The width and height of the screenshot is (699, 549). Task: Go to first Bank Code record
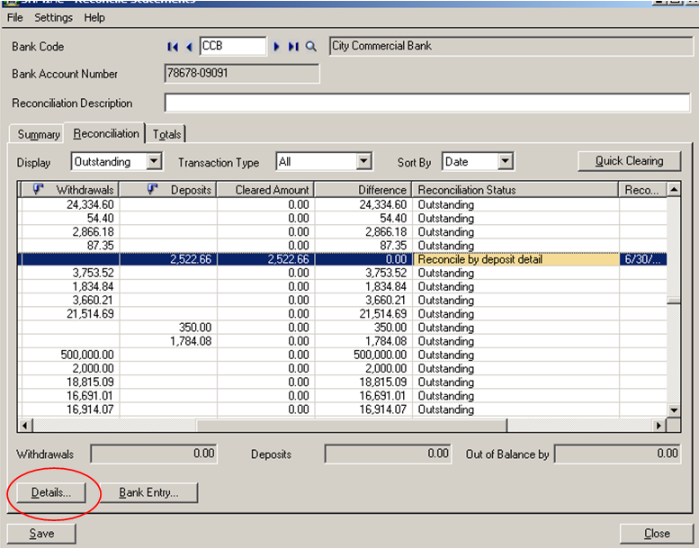pos(173,47)
